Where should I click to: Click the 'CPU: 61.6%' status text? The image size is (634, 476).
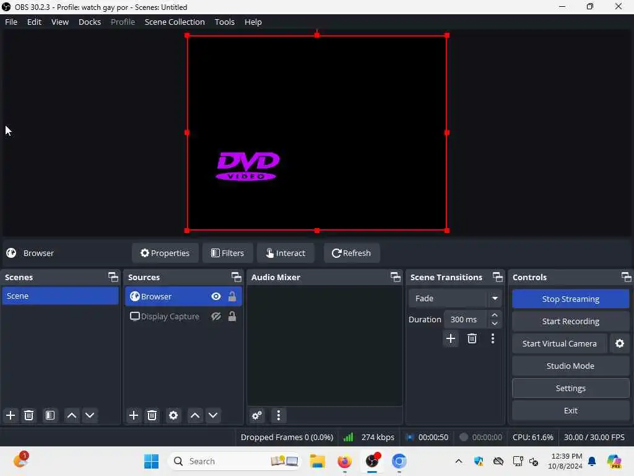point(532,437)
